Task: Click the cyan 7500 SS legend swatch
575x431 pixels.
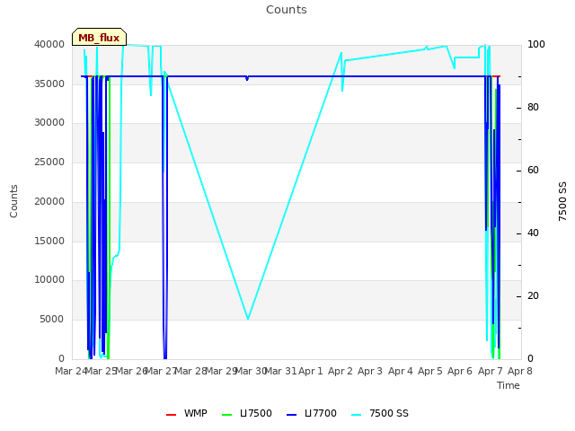Action: [356, 415]
